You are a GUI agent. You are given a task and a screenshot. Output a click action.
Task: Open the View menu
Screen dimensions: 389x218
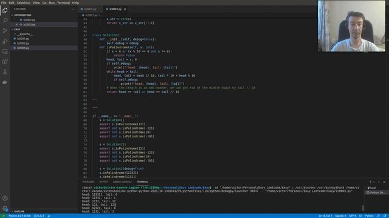[x=36, y=2]
